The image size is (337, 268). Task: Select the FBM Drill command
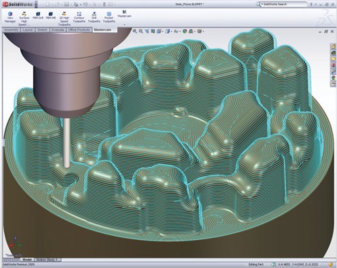(38, 15)
